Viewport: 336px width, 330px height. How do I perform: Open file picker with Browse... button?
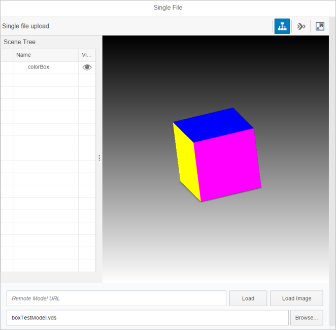point(306,318)
